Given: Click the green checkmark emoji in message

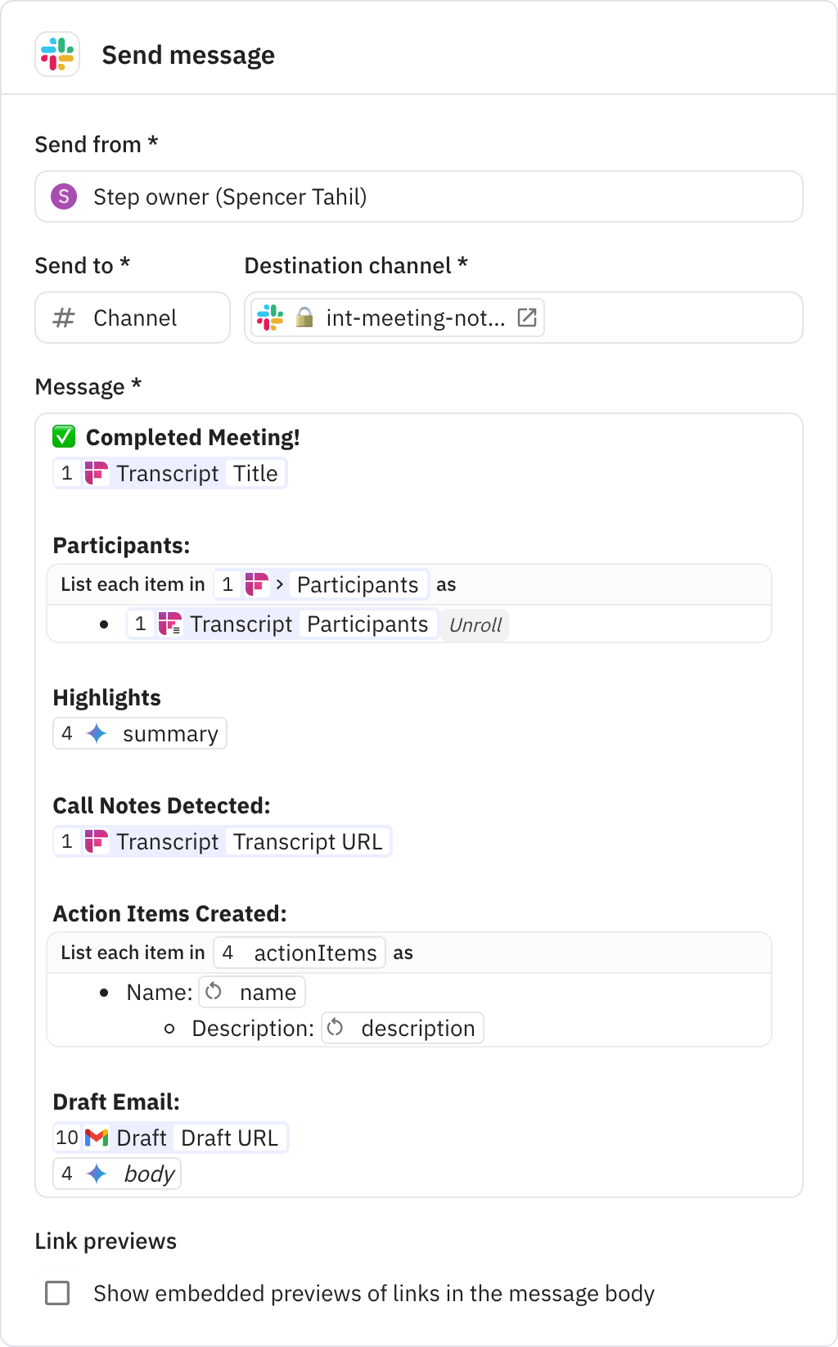Looking at the screenshot, I should click(64, 437).
